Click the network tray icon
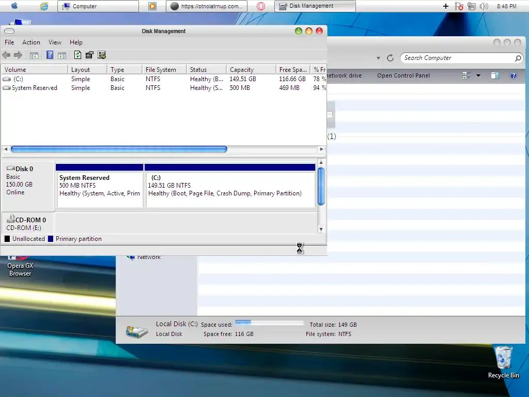Screen dimensions: 529x397 [472, 6]
